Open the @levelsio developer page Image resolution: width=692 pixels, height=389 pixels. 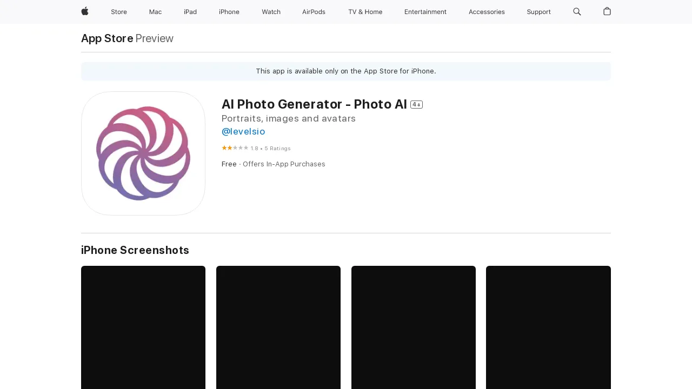243,131
